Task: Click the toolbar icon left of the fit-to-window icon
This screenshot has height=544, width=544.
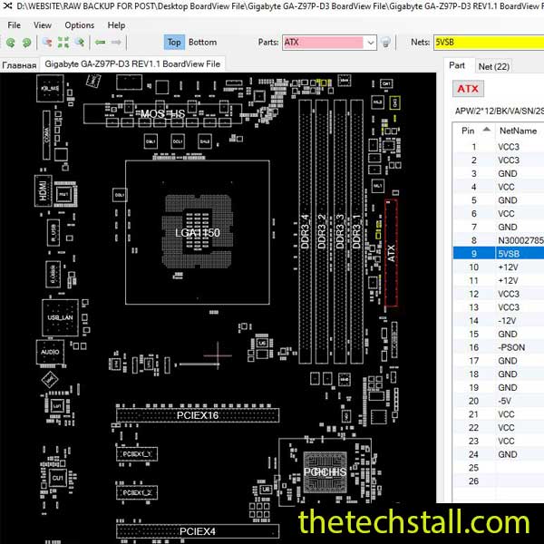Action: tap(46, 42)
